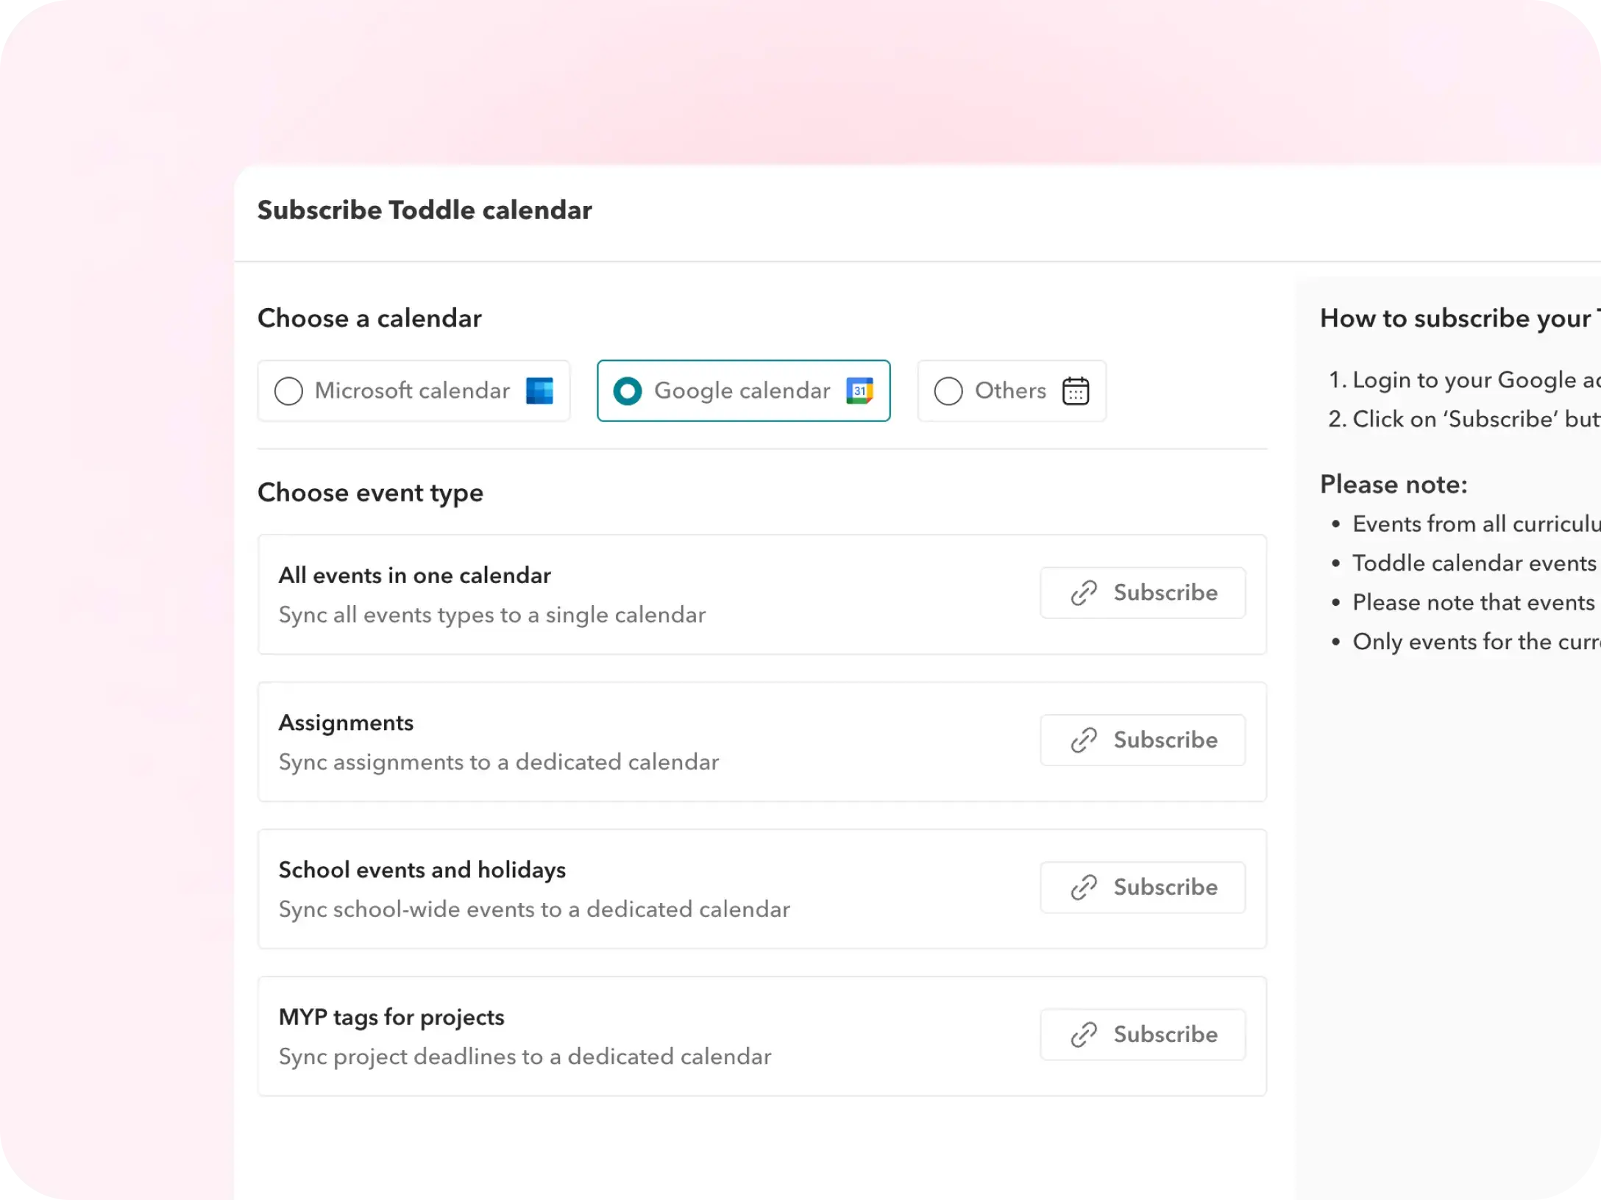Click the Microsoft calendar logo icon
The height and width of the screenshot is (1200, 1601).
[x=539, y=391]
